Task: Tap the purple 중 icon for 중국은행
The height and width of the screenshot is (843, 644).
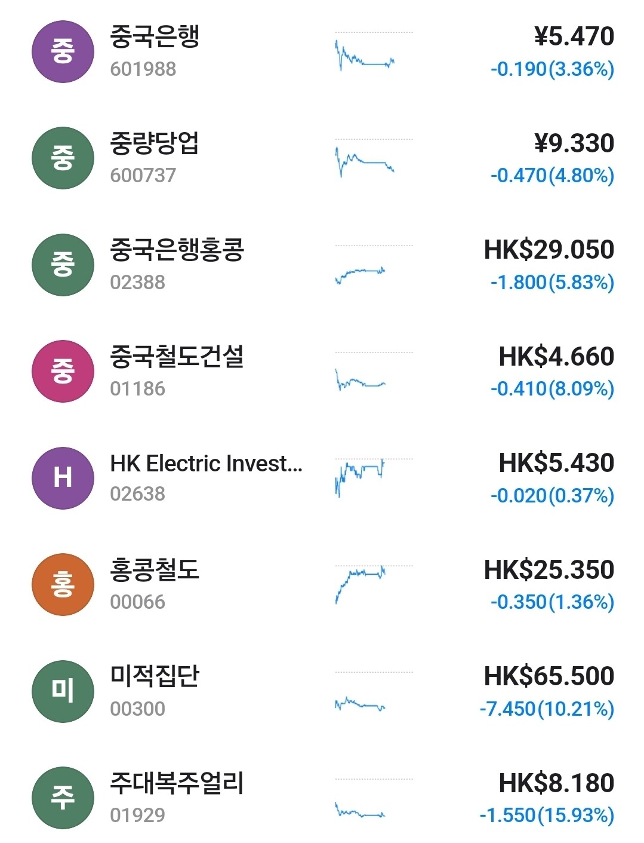Action: click(63, 51)
